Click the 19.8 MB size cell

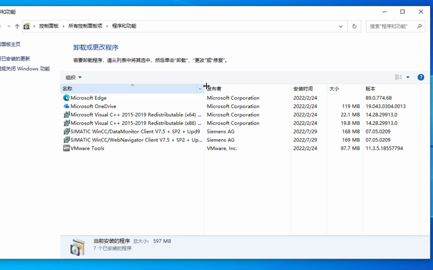(x=350, y=123)
